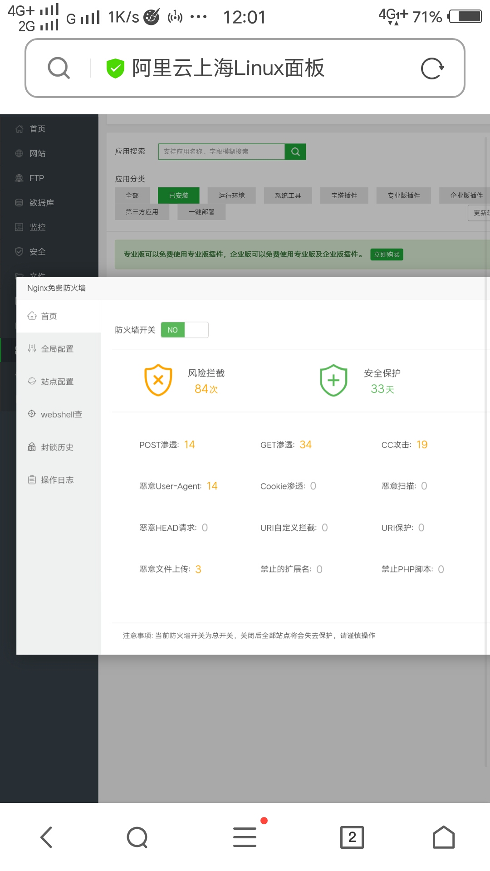
Task: Open firewall webshell查 tab
Action: point(59,414)
